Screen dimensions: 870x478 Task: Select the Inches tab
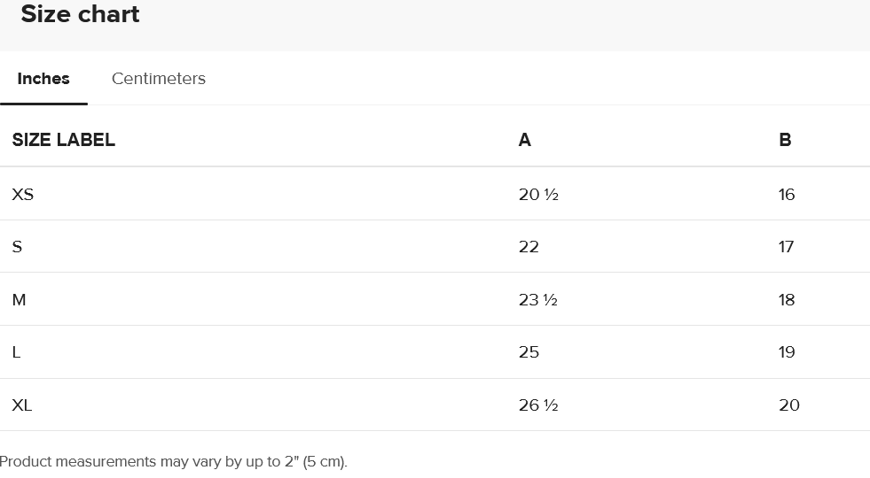click(x=43, y=79)
